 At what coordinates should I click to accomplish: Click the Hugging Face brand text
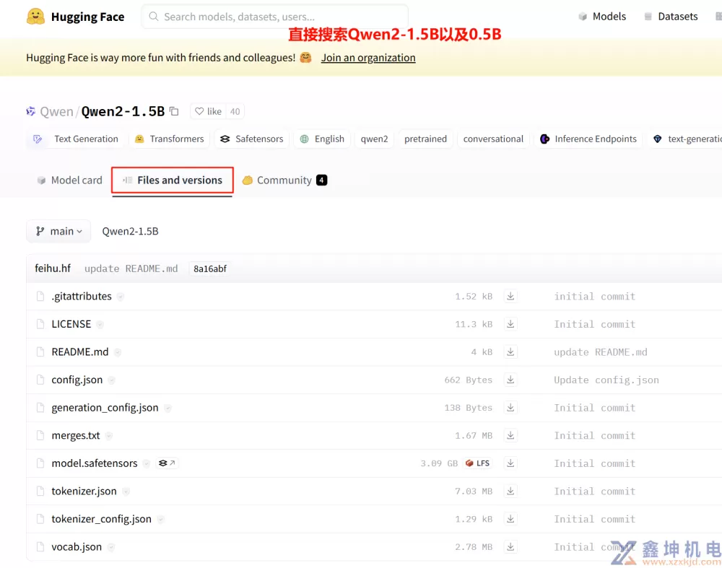point(87,17)
